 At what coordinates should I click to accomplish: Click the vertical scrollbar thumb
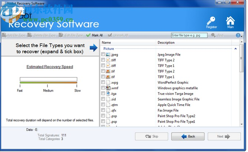(241, 58)
